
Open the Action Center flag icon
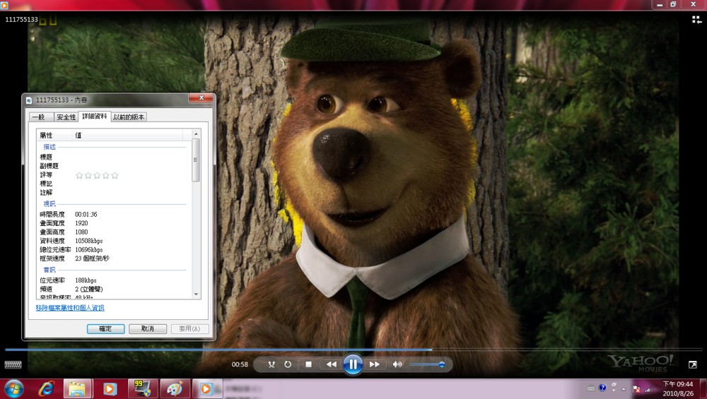click(x=637, y=388)
